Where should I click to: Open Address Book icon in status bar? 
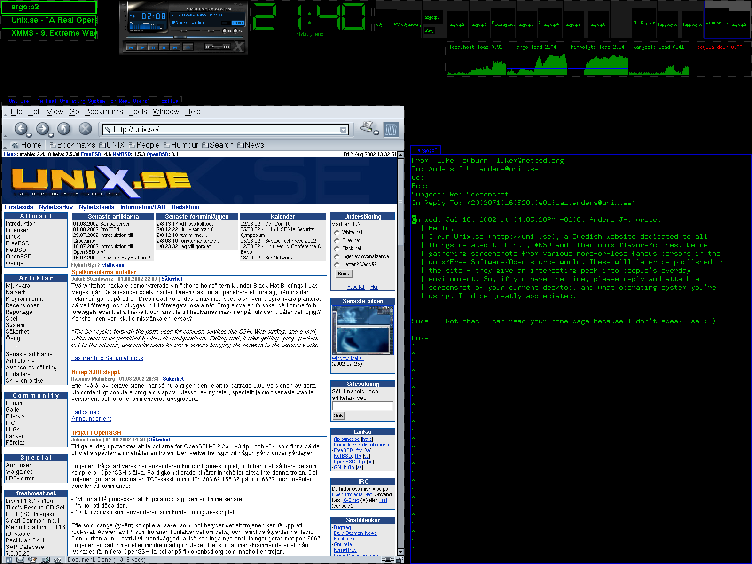(45, 560)
